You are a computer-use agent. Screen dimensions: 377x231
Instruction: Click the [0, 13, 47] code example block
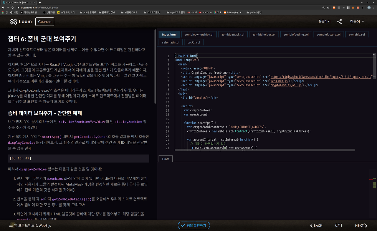[78, 158]
